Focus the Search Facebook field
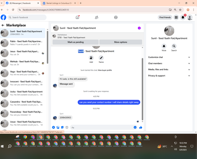 [27, 17]
